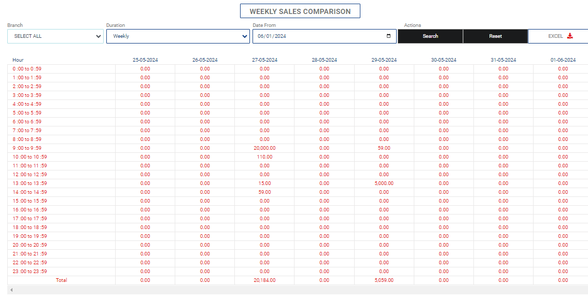Open the Duration dropdown set to Weekly
Viewport: 588px width, 299px height.
(178, 36)
